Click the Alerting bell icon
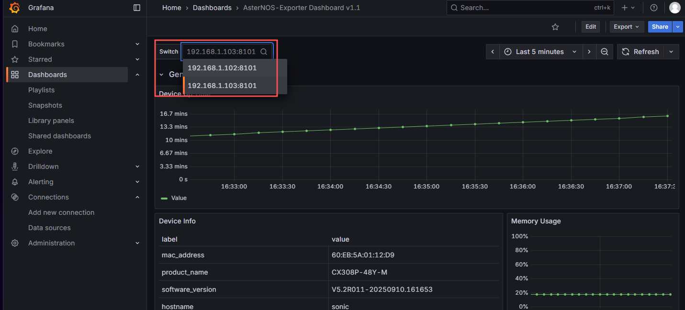The height and width of the screenshot is (310, 685). pyautogui.click(x=15, y=182)
